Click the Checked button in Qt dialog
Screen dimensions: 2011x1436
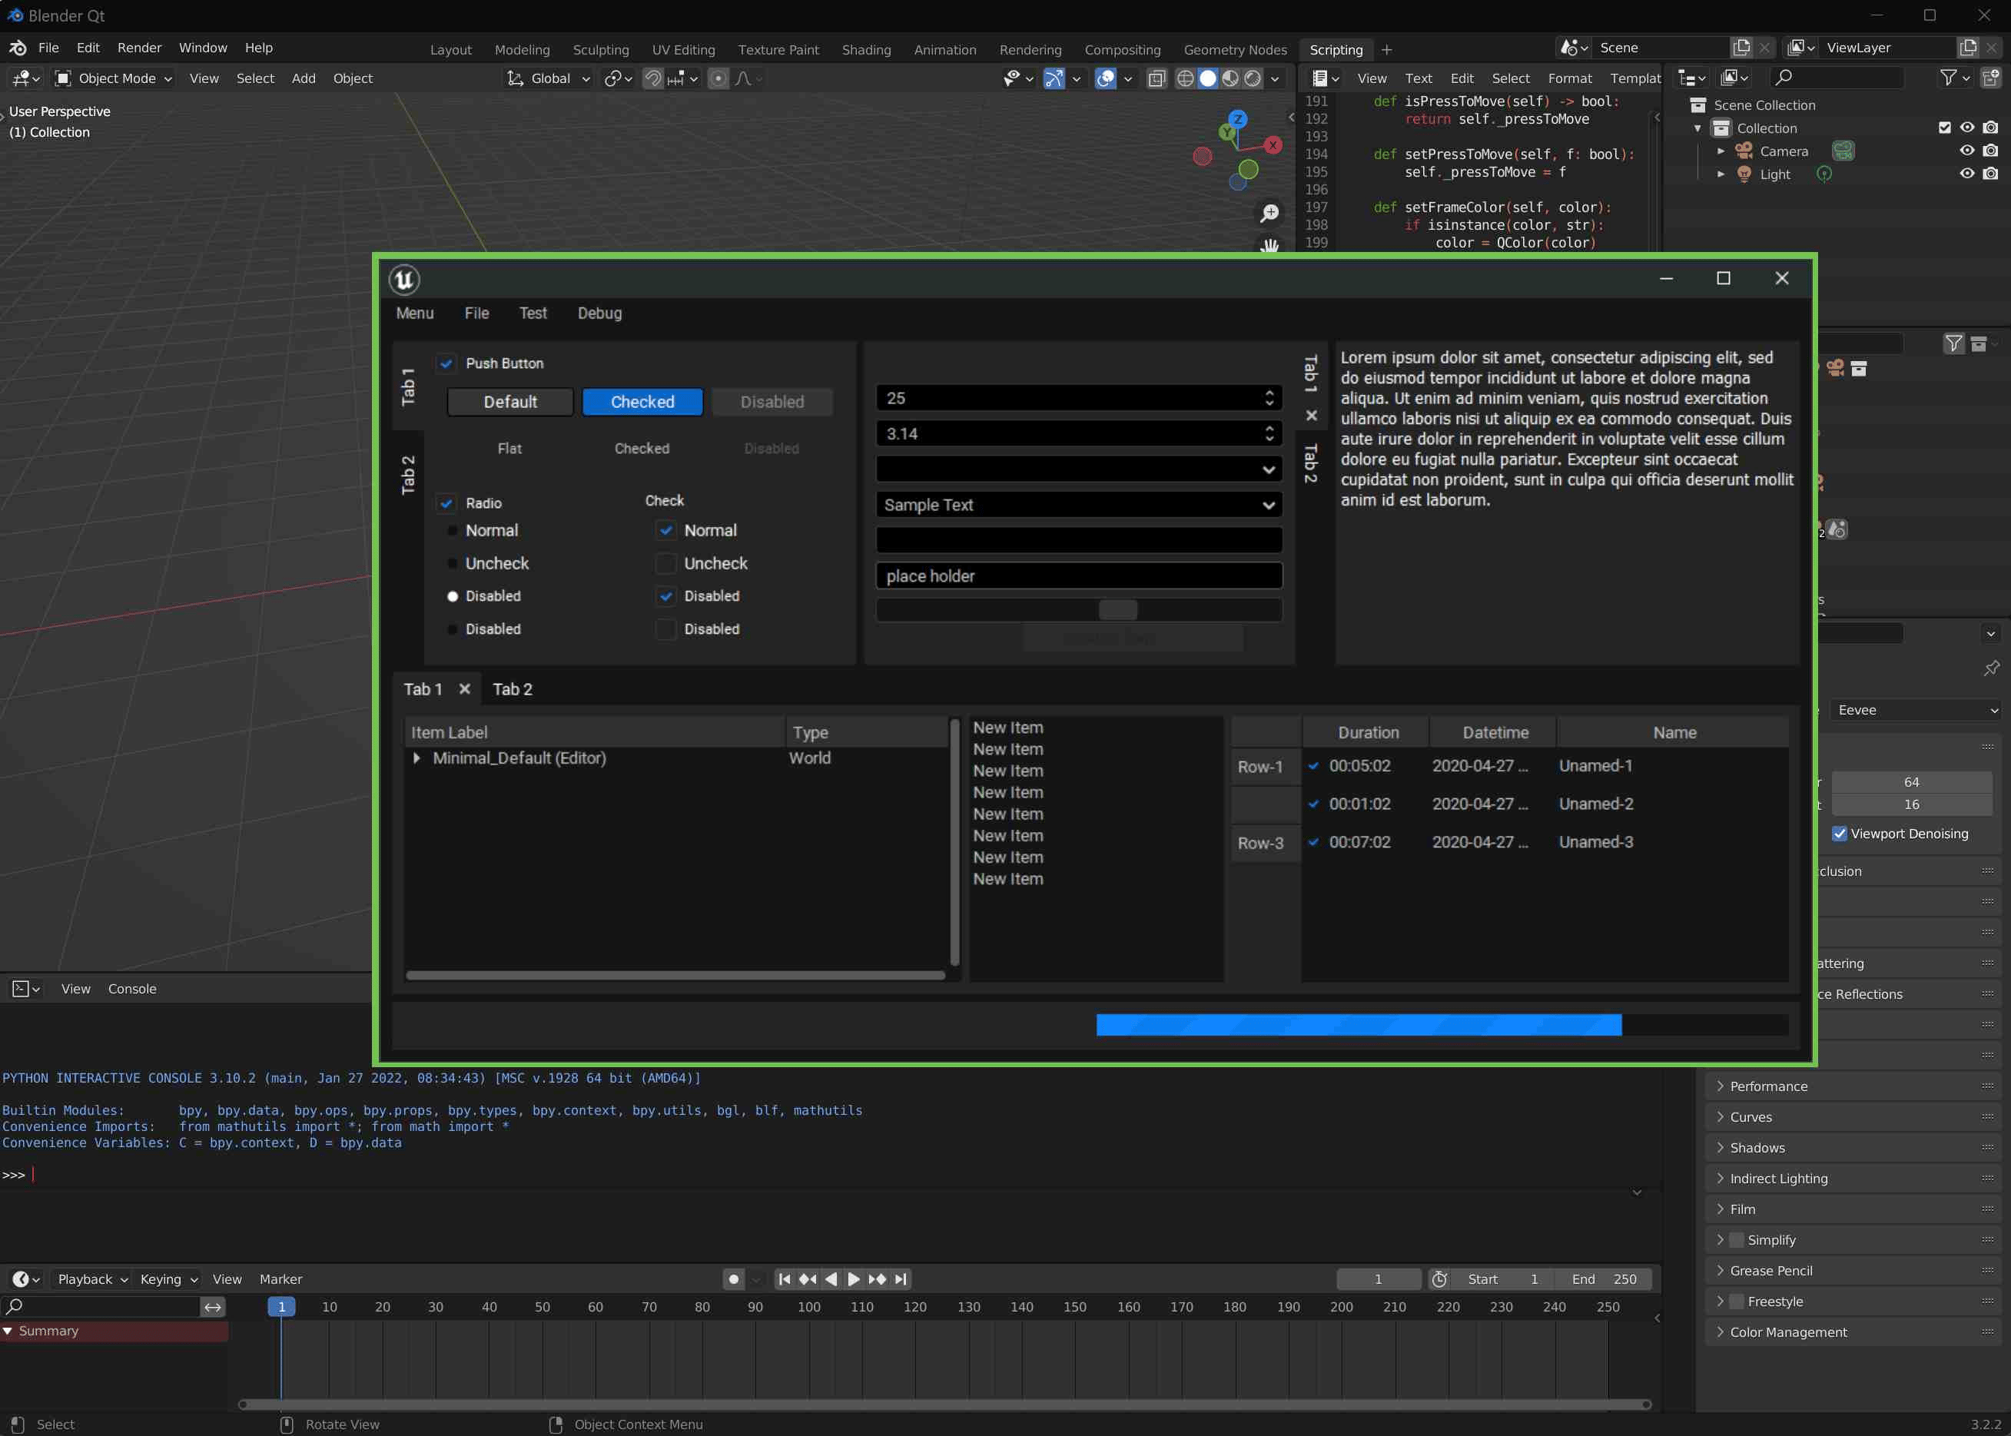[x=642, y=401]
